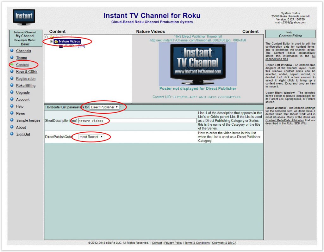This screenshot has width=324, height=252.
Task: Click the blue bullet beside Registration
Action: click(12, 78)
